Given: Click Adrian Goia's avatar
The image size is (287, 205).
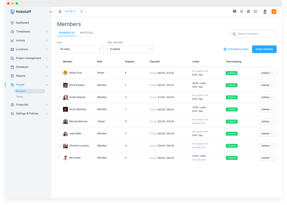Looking at the screenshot, I should [x=65, y=73].
